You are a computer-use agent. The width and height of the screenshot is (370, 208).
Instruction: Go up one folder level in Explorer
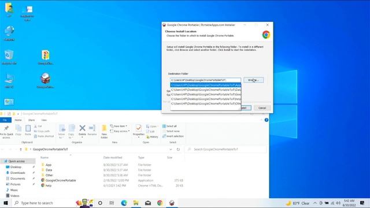pos(21,149)
